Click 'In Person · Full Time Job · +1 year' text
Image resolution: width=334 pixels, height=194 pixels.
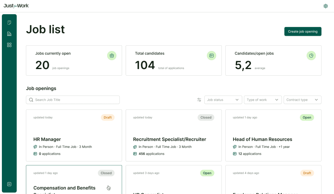[x=264, y=147]
